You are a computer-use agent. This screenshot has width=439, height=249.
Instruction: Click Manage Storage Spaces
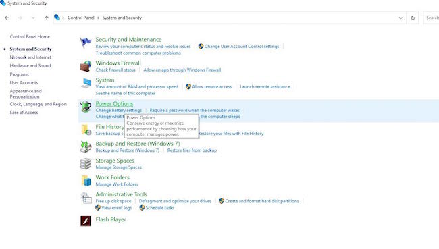coord(119,167)
